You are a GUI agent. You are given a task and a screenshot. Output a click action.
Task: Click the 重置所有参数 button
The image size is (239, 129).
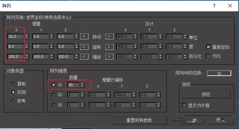point(139,120)
